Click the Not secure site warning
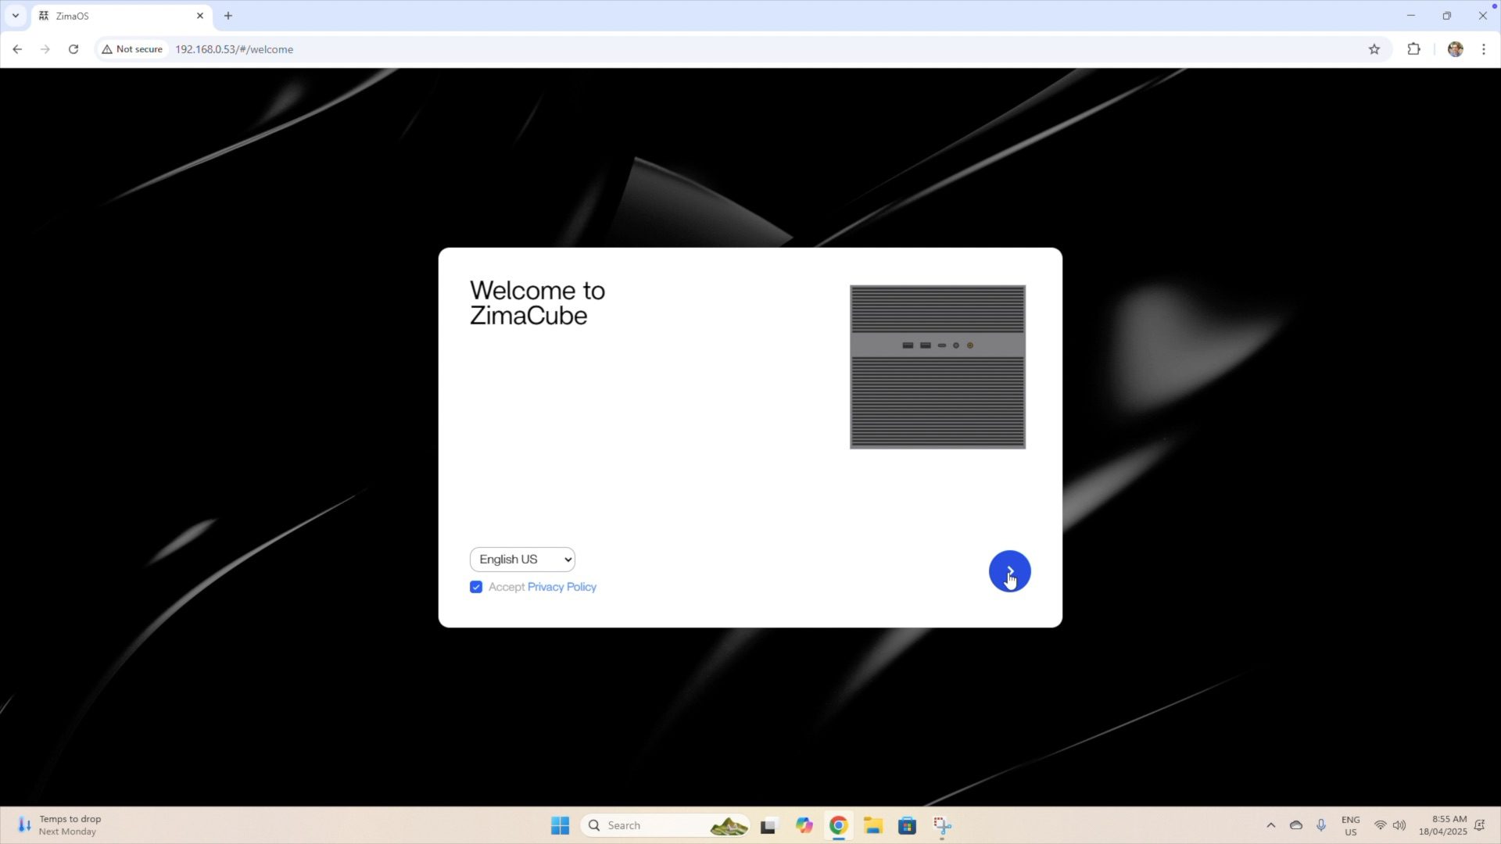1501x844 pixels. tap(132, 49)
